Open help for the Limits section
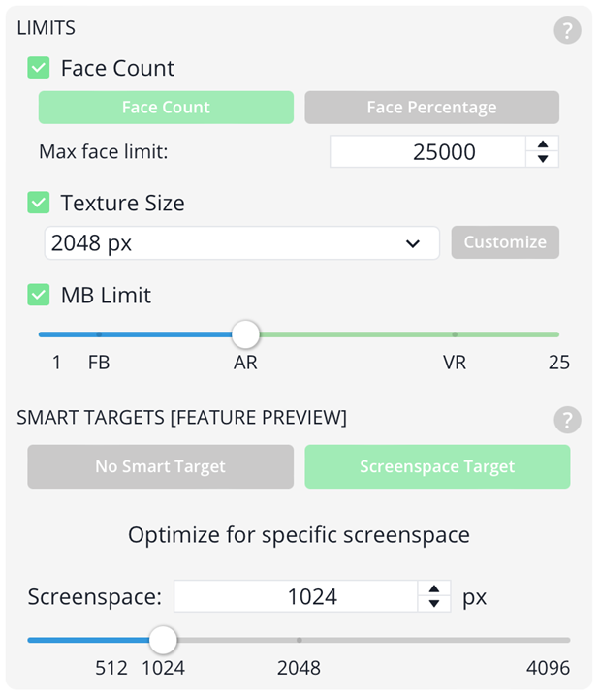600x698 pixels. 567,30
